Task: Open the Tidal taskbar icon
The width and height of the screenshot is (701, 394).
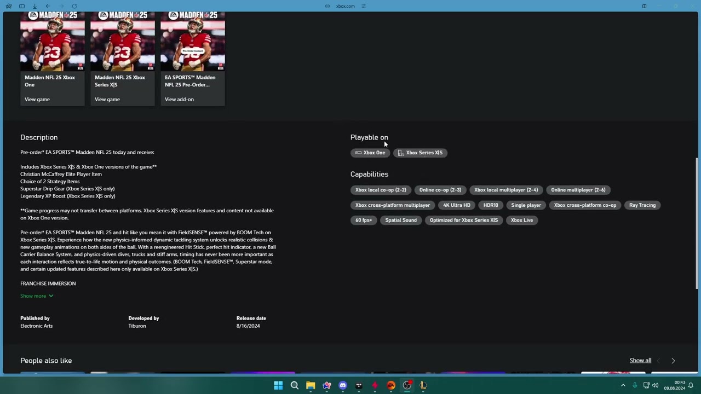Action: tap(359, 385)
